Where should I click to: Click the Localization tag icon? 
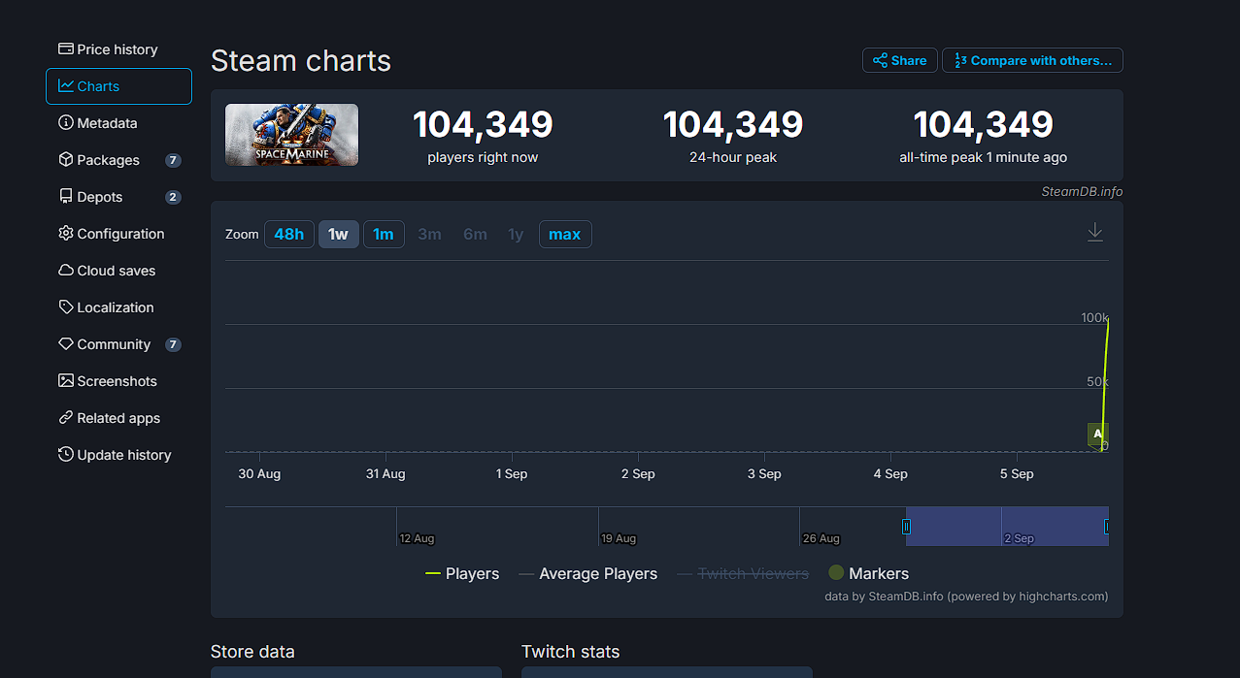coord(66,307)
